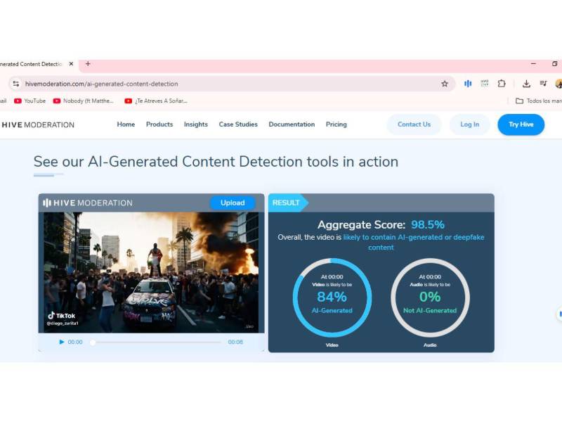Open the Products nav menu
The height and width of the screenshot is (422, 562).
coord(159,124)
